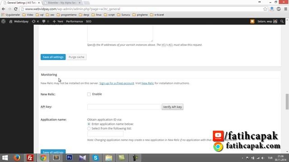Open the Selam, wvp user menu
289x162 pixels.
[x=267, y=21]
